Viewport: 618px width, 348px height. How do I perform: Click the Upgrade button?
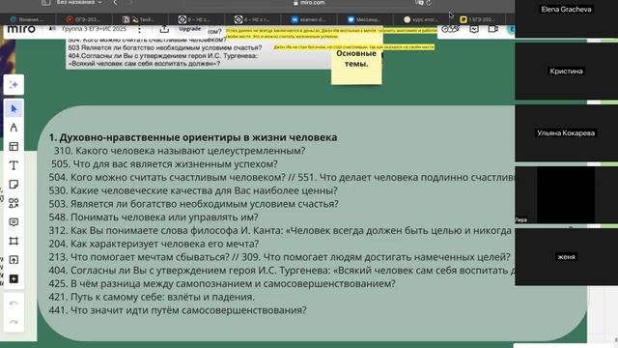tap(190, 29)
